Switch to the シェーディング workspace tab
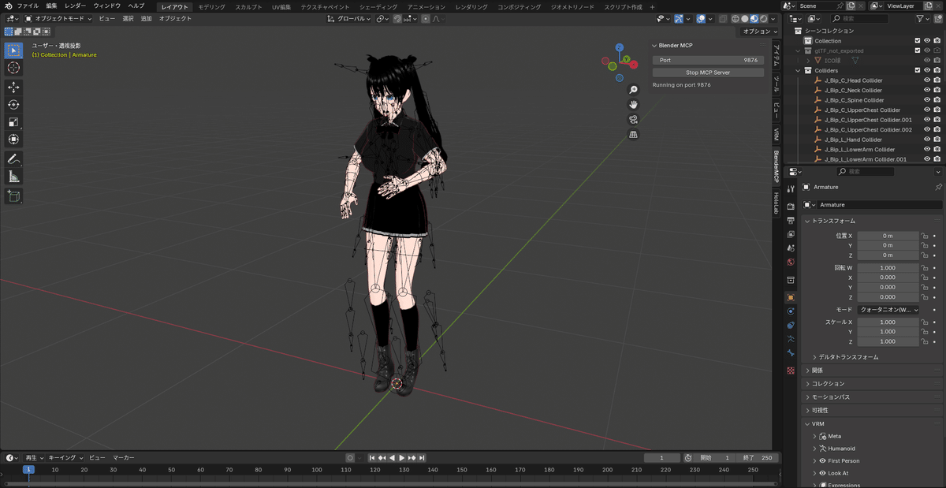Viewport: 946px width, 488px height. tap(378, 6)
